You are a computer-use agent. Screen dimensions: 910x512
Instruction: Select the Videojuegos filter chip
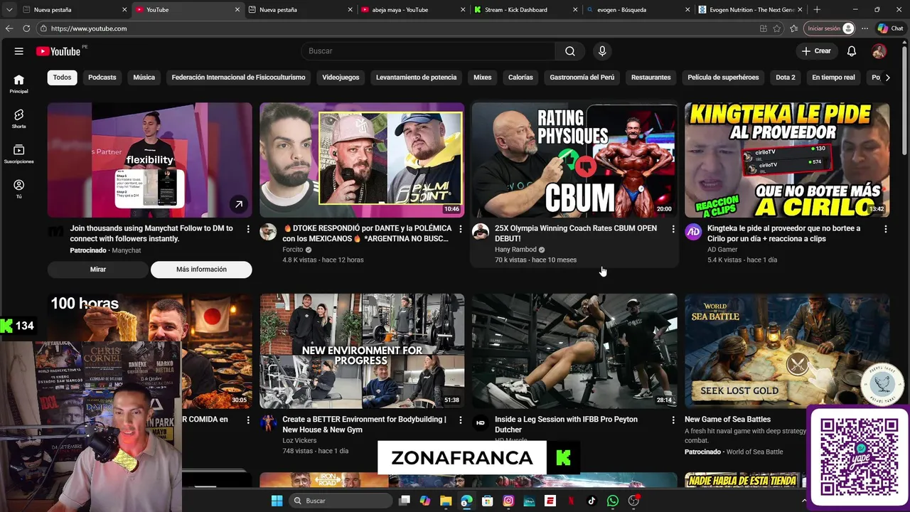(341, 78)
